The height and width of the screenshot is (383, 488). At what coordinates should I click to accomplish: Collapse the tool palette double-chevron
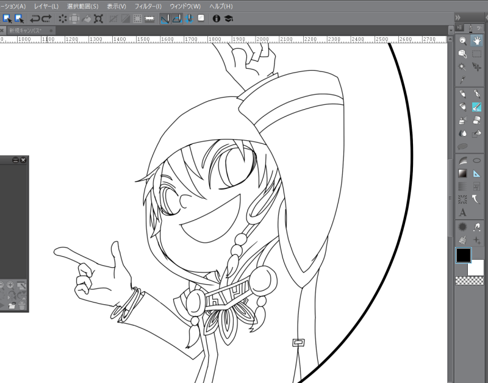pyautogui.click(x=458, y=18)
